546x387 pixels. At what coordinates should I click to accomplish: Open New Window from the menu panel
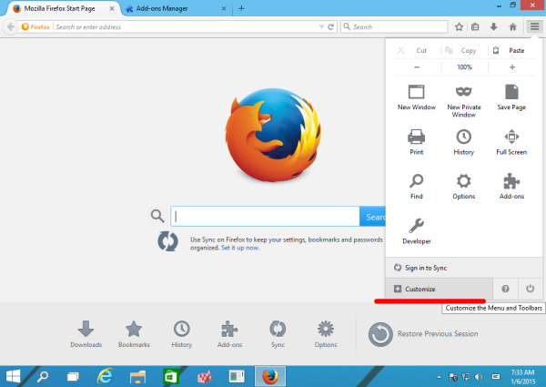pyautogui.click(x=417, y=97)
